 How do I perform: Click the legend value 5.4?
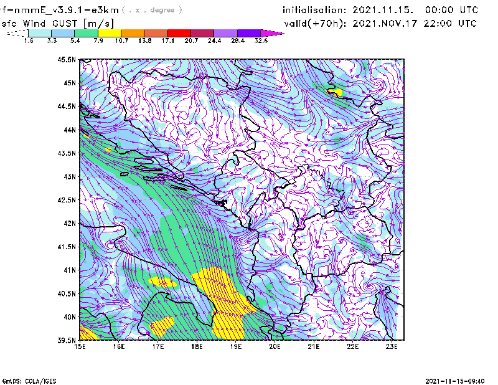75,40
